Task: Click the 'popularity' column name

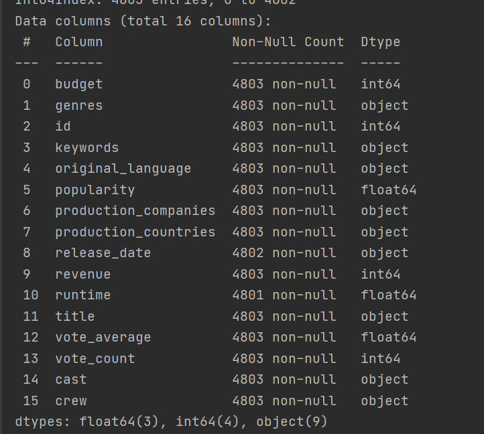Action: [x=95, y=190]
